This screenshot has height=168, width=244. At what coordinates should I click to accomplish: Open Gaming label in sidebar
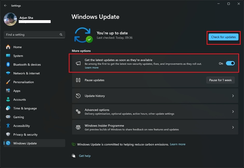point(18,117)
